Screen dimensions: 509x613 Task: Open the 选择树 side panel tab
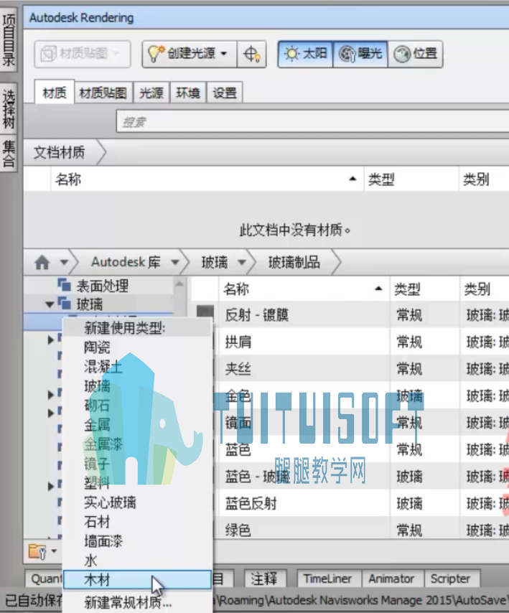tap(9, 109)
